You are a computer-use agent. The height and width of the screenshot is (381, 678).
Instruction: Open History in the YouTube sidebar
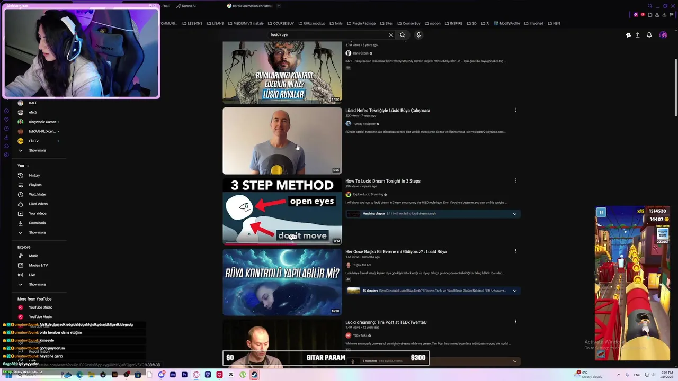tap(34, 175)
